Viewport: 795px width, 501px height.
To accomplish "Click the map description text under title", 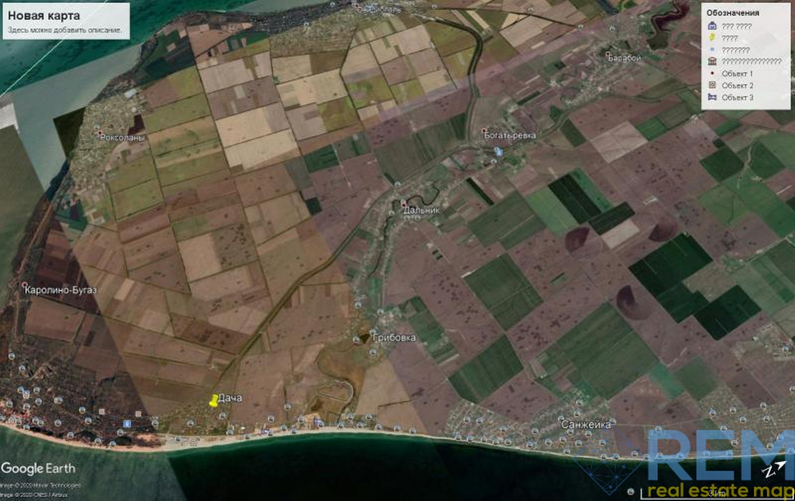I will point(65,30).
